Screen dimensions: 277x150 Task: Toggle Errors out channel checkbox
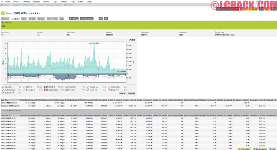tap(88, 90)
